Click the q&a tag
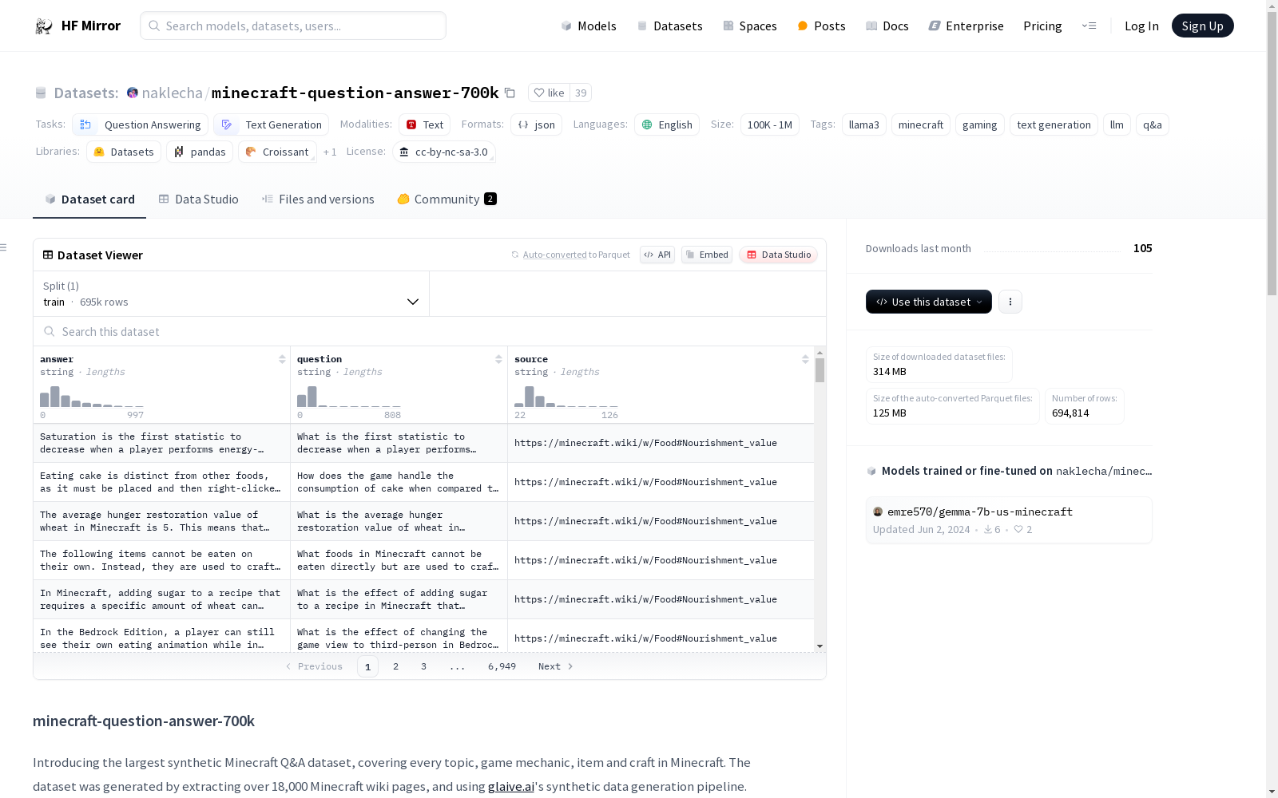 (x=1153, y=124)
